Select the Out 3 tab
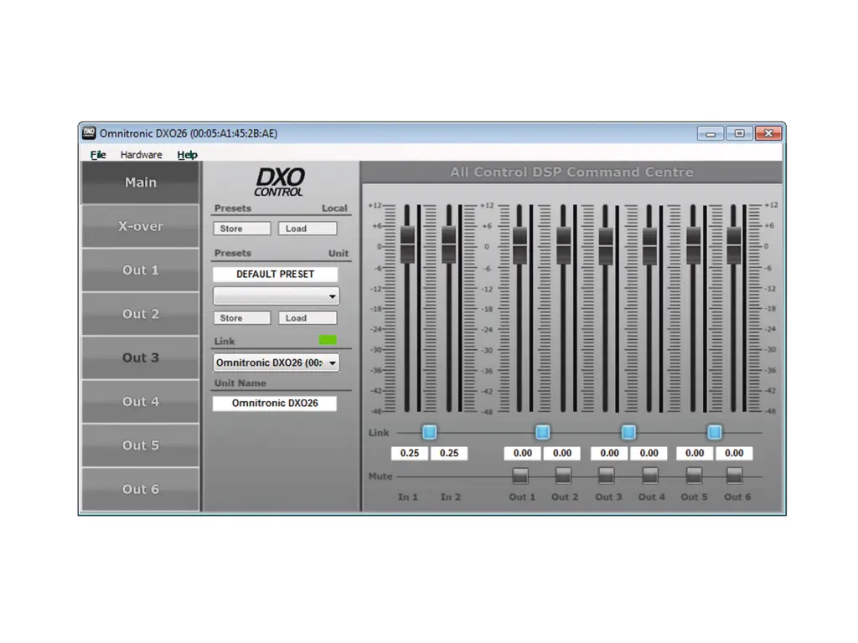Viewport: 858px width, 643px height. click(x=140, y=358)
